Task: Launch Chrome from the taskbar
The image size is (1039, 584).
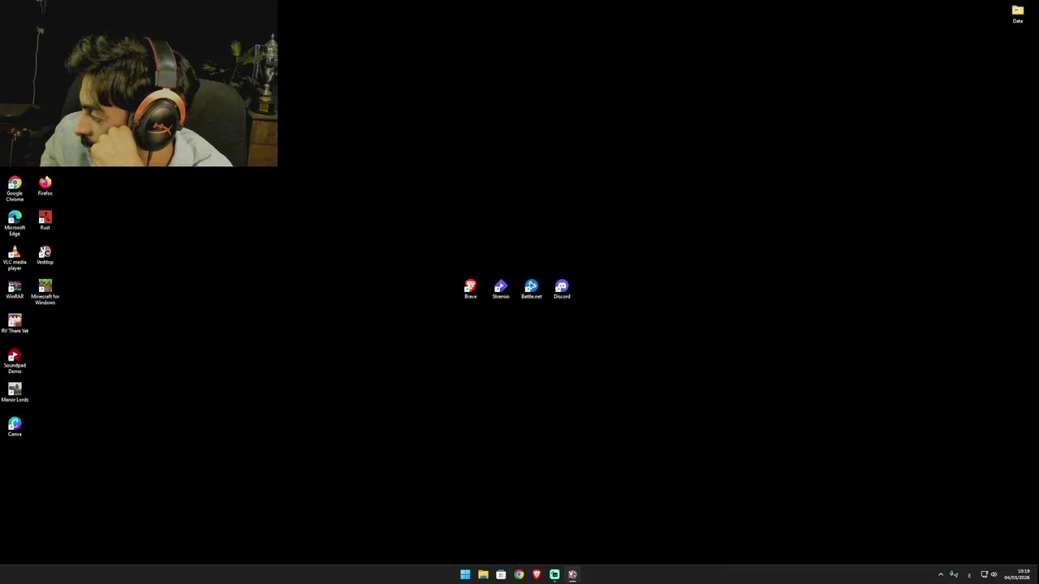Action: [519, 574]
